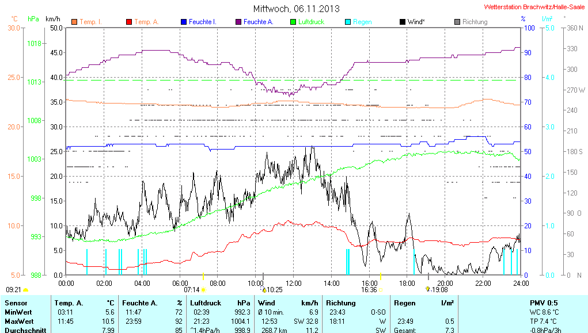
Task: Click the icon beside the 09:21 time
Action: click(x=26, y=290)
